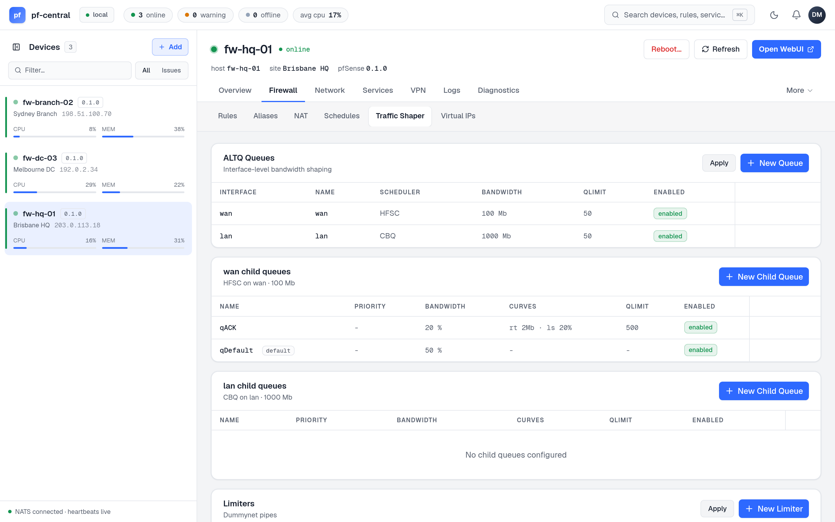Image resolution: width=835 pixels, height=522 pixels.
Task: Filter by 0 offline devices pill
Action: tap(263, 15)
